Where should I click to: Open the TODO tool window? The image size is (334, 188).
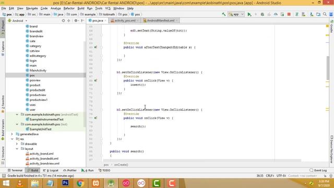point(104,170)
